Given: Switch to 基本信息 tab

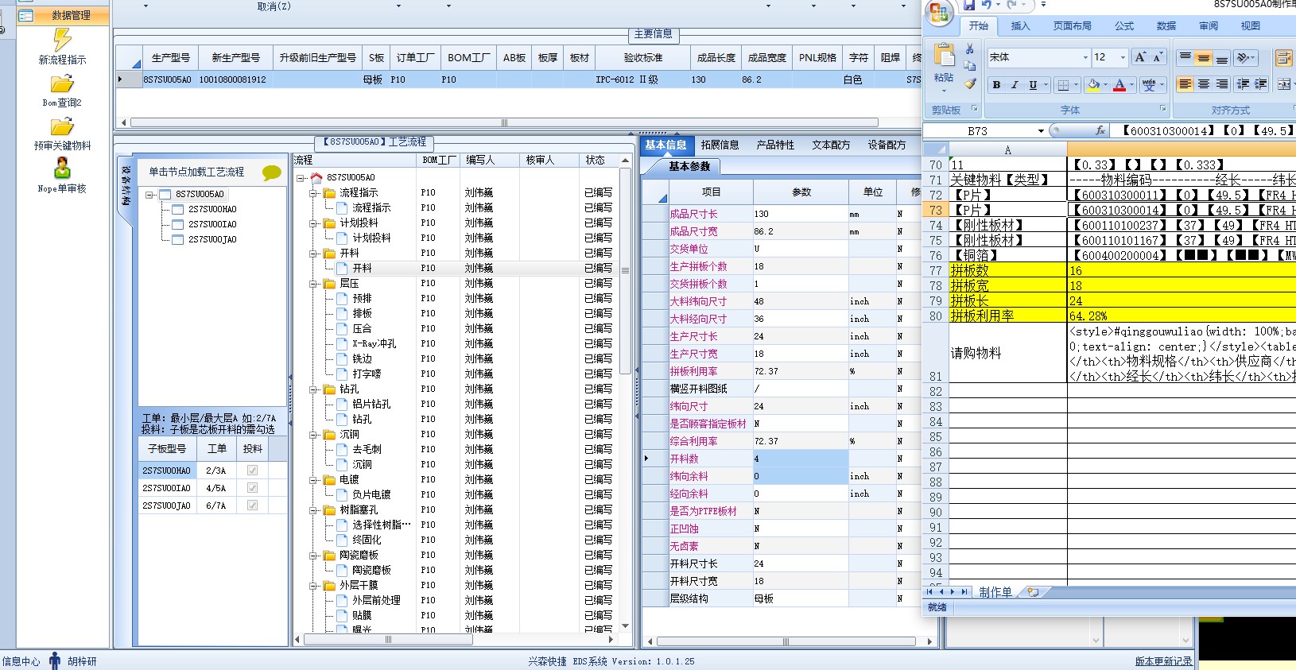Looking at the screenshot, I should [665, 145].
